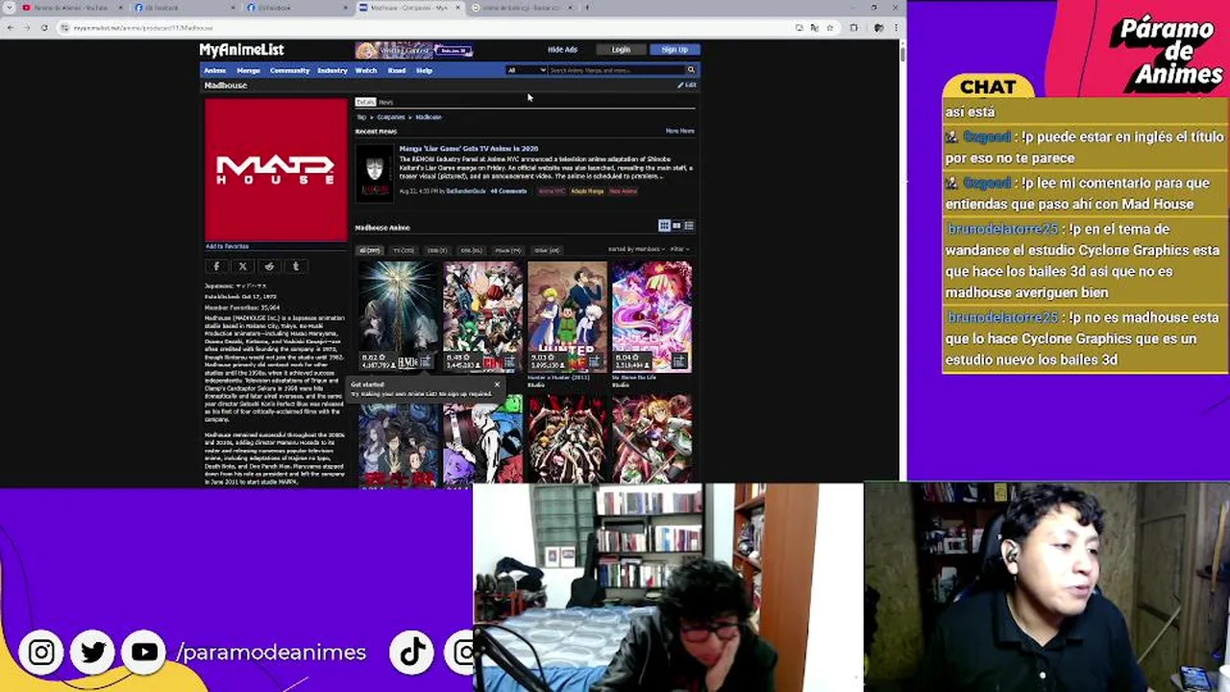Screen dimensions: 1230x692
Task: Click the Adapts Manga tag
Action: coord(587,191)
